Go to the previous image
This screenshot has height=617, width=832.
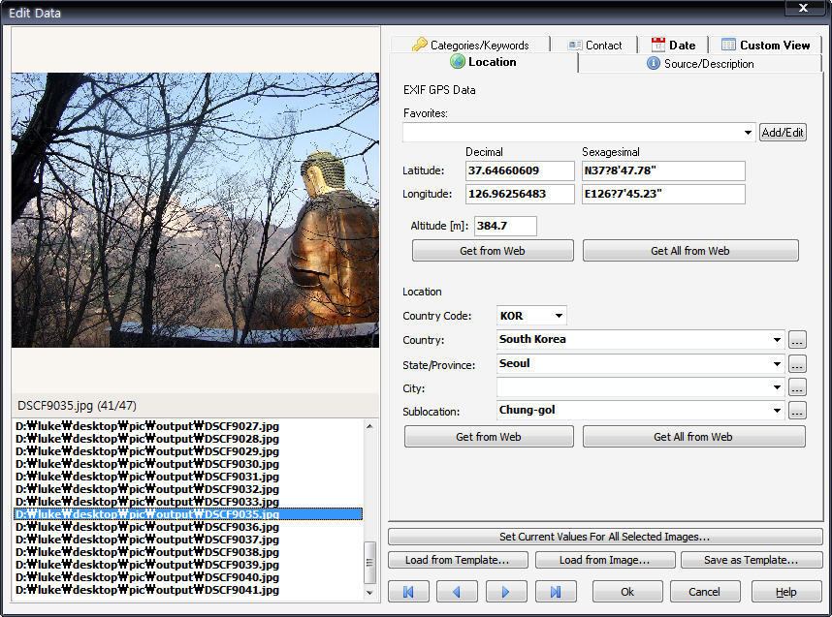coord(457,591)
